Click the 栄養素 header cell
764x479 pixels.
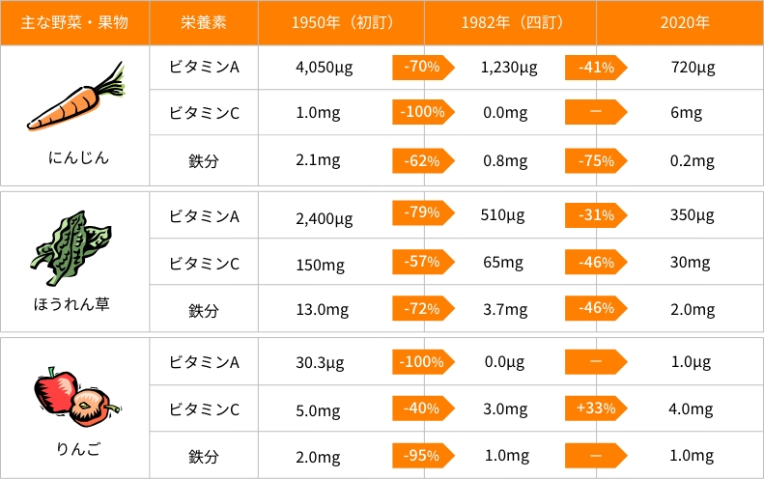click(x=204, y=23)
